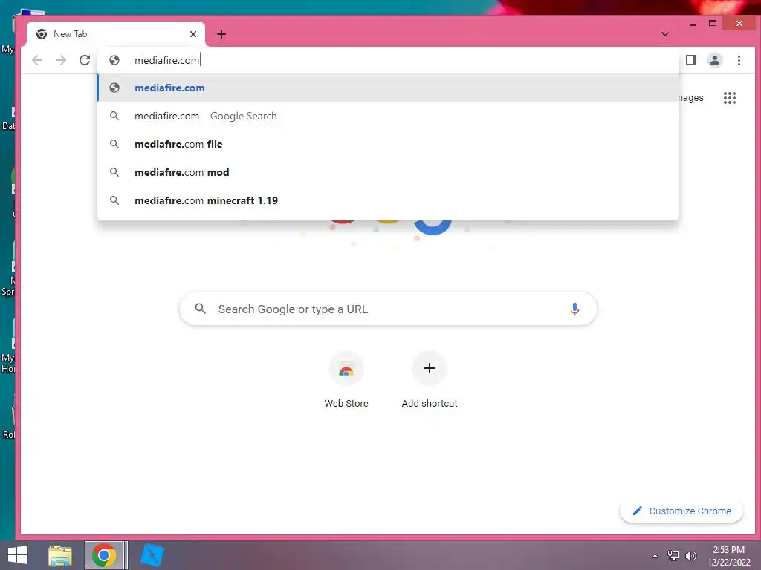Click the browser forward arrow
This screenshot has width=761, height=570.
click(x=61, y=60)
